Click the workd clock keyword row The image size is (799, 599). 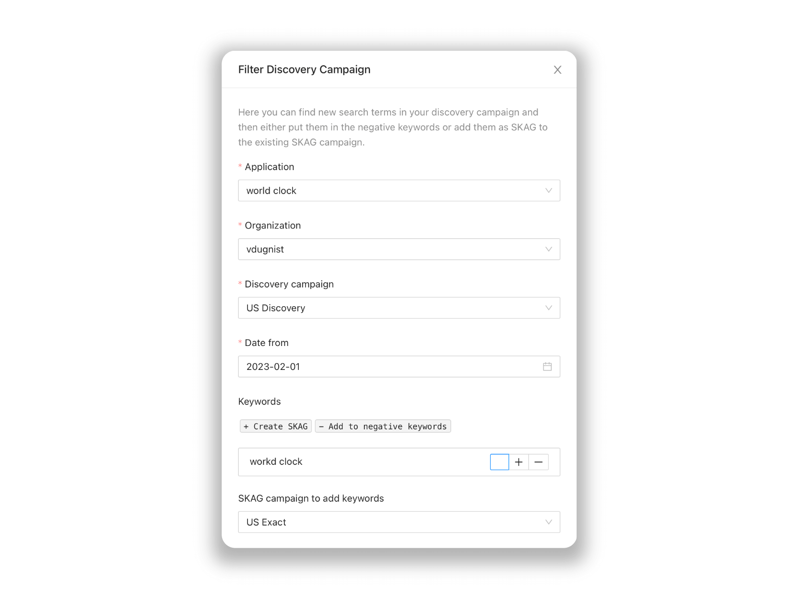[x=399, y=462]
